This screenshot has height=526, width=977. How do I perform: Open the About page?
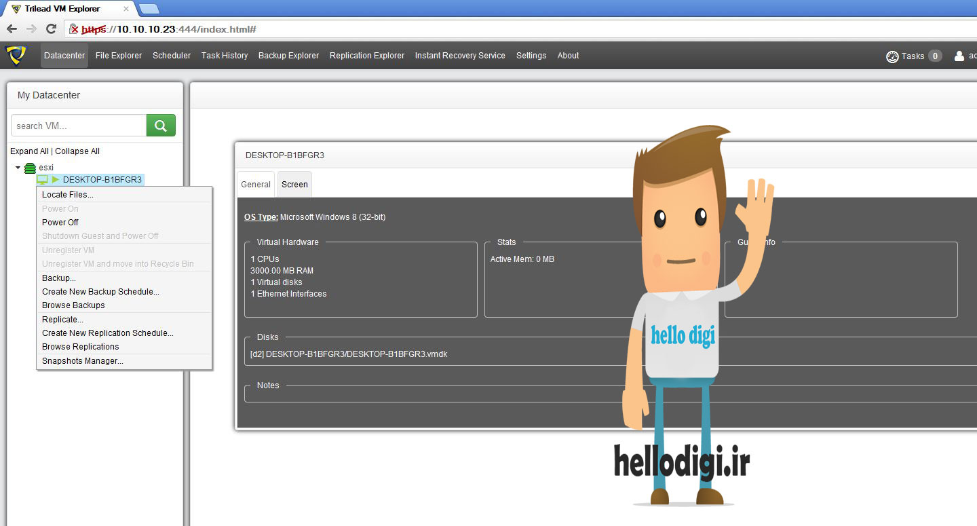(x=569, y=56)
